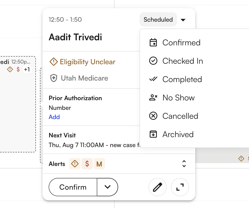The width and height of the screenshot is (249, 208).
Task: Click the Eligibility Unclear warning diamond icon
Action: pos(53,62)
